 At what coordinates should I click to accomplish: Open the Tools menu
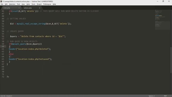(33, 4)
